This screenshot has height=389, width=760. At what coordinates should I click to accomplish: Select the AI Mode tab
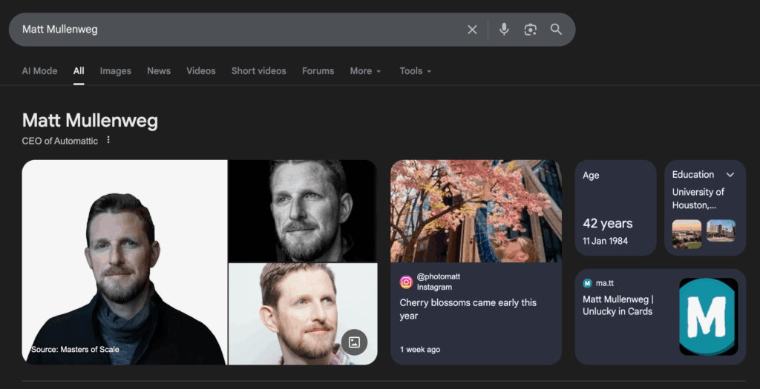click(x=39, y=71)
